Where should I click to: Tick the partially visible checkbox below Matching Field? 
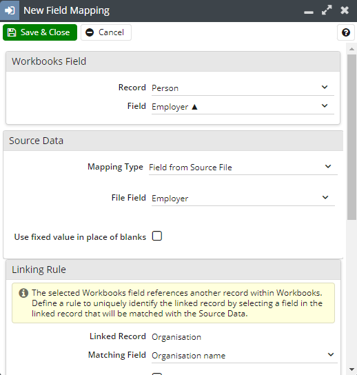(x=157, y=374)
